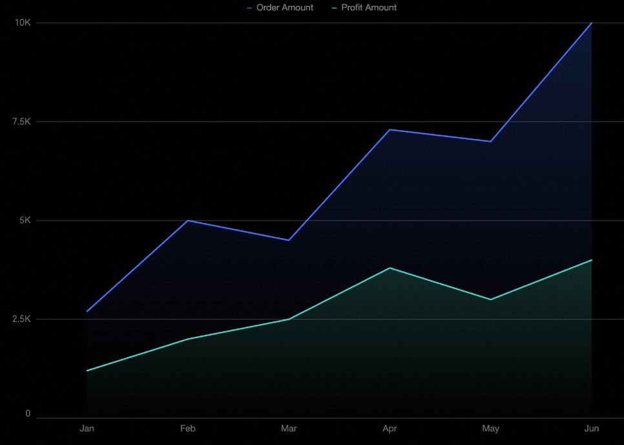The image size is (624, 445).
Task: Select the Jun x-axis label
Action: 592,429
